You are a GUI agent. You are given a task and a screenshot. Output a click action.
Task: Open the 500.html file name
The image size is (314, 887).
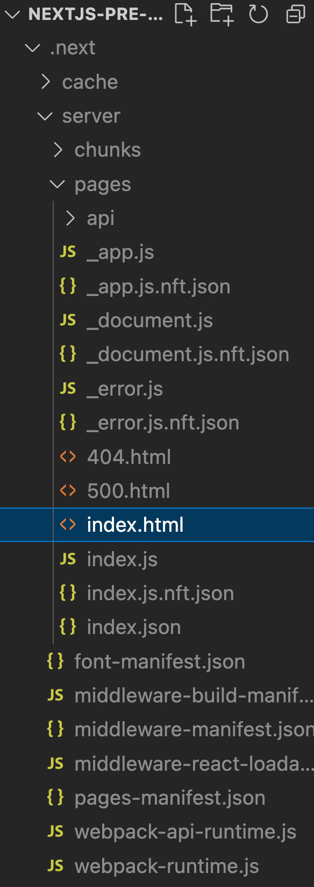pyautogui.click(x=129, y=491)
